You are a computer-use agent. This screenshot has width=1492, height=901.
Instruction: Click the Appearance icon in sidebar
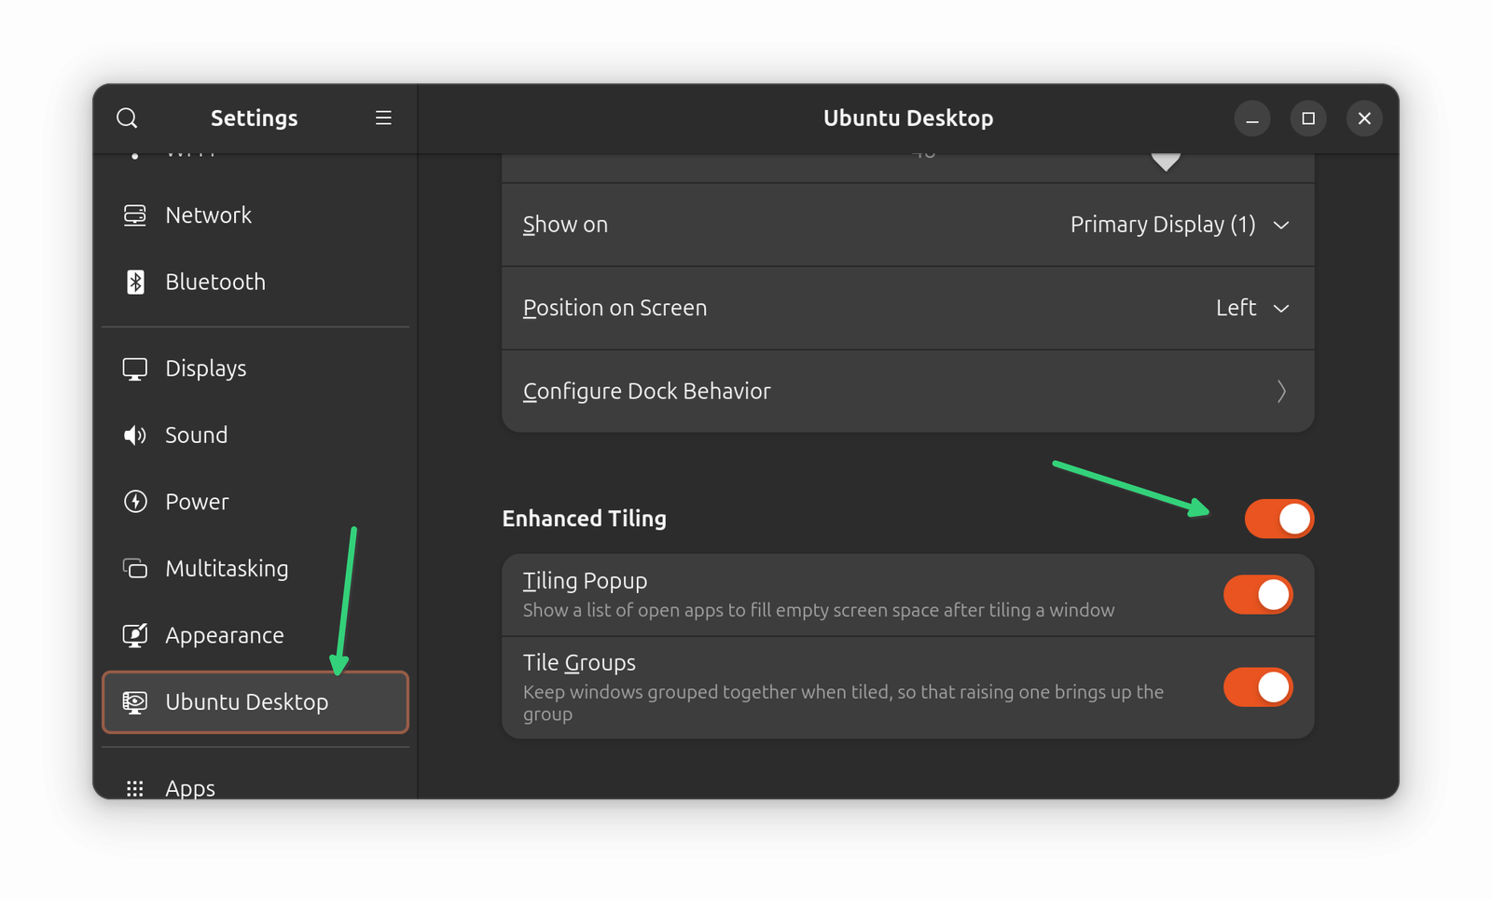click(x=135, y=635)
